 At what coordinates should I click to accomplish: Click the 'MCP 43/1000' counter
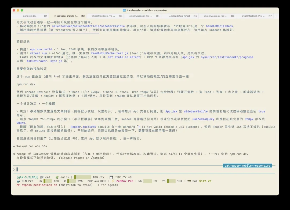[x=97, y=181]
